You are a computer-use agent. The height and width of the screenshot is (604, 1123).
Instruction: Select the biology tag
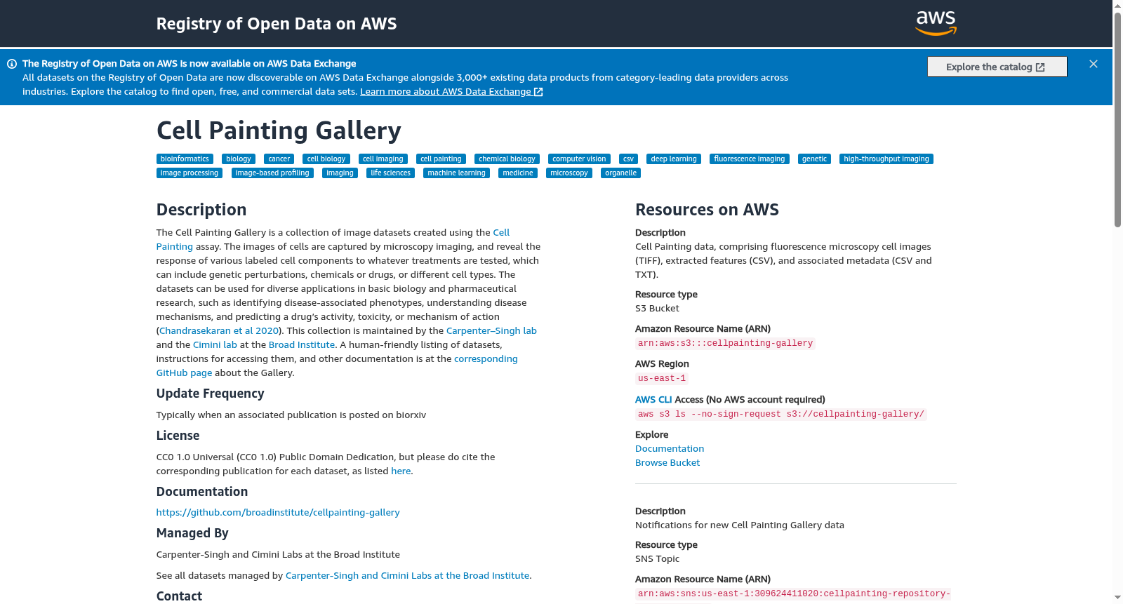pyautogui.click(x=239, y=159)
